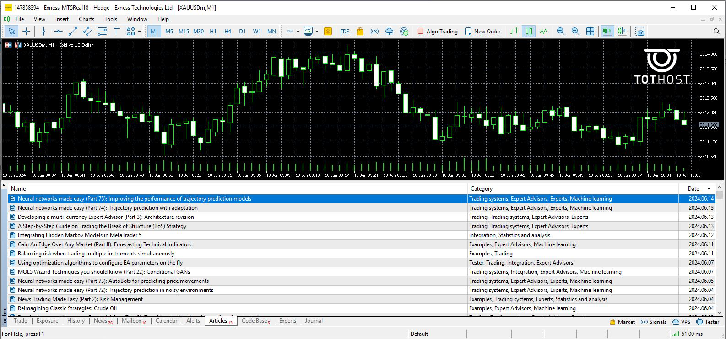Screen dimensions: 726x339
Task: Switch to the News tab
Action: 103,321
